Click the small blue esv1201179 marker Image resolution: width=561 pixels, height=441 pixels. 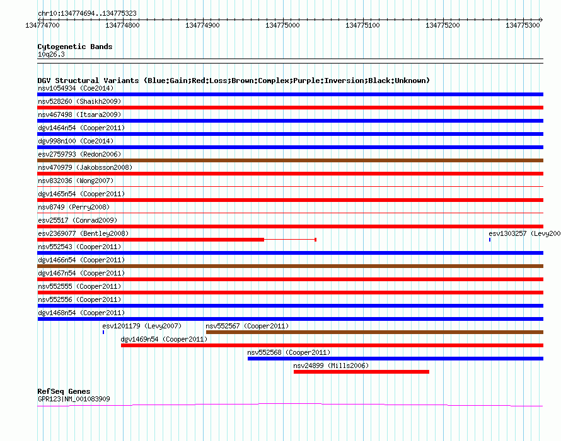103,332
